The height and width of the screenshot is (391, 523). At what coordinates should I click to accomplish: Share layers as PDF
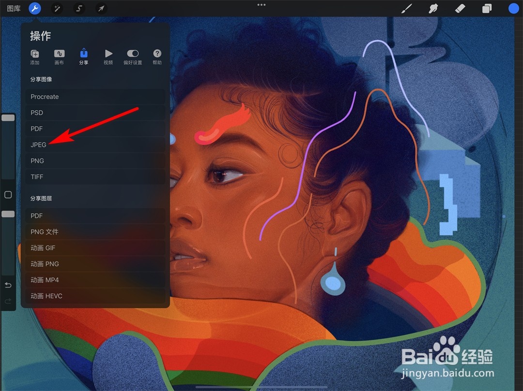pos(95,216)
